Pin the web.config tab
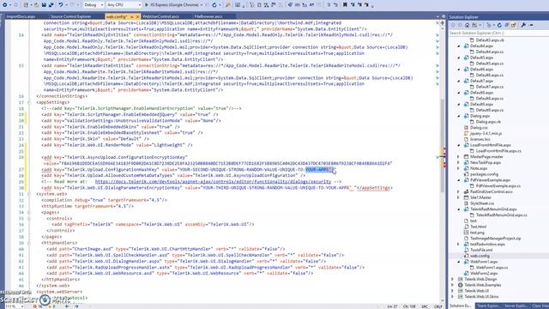Screen dimensions: 549x309 [x=131, y=16]
